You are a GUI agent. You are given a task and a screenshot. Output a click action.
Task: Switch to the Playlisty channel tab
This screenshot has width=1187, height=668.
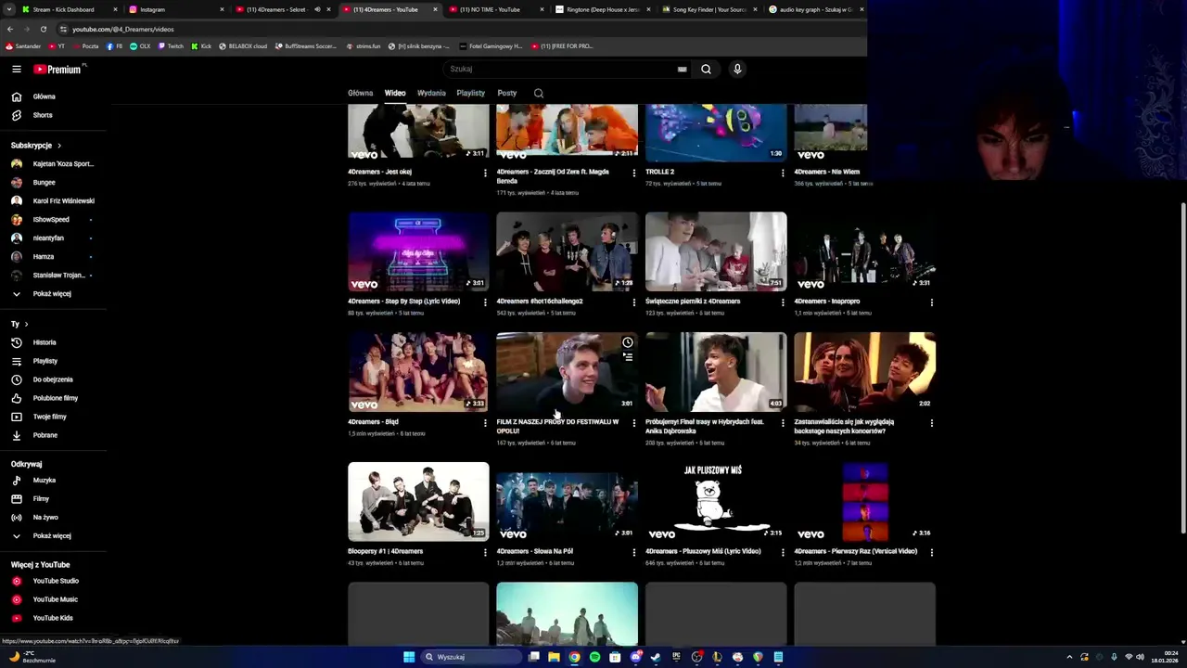(x=470, y=93)
